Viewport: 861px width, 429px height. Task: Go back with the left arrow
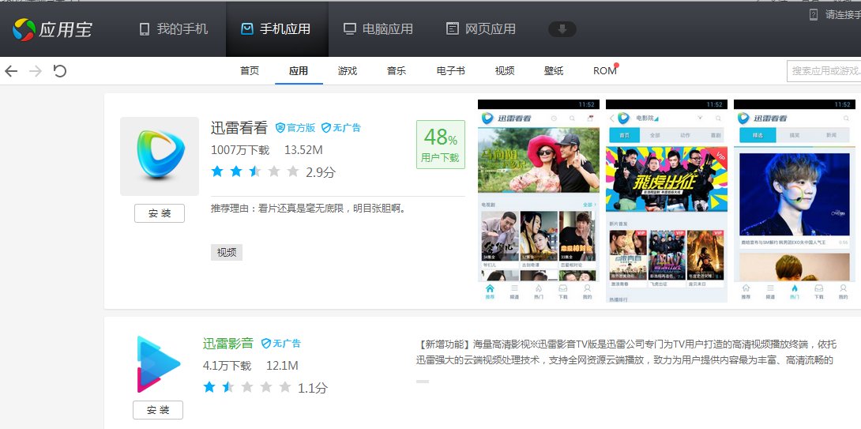click(11, 71)
